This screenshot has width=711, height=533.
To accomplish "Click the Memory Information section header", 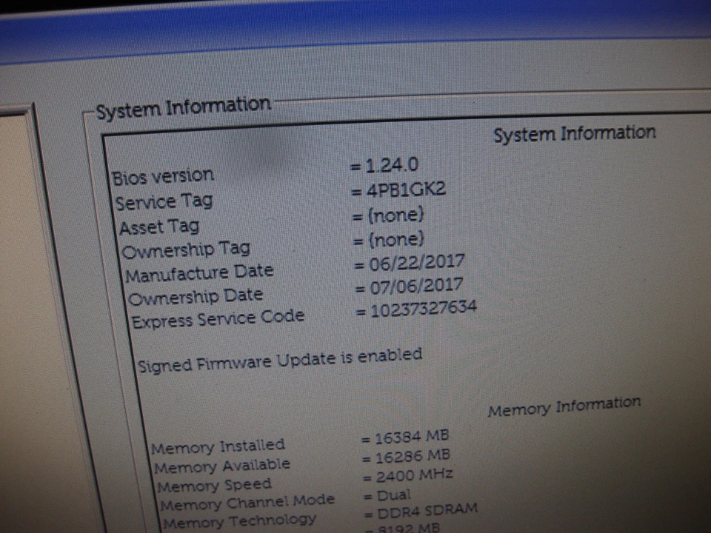I will 565,403.
